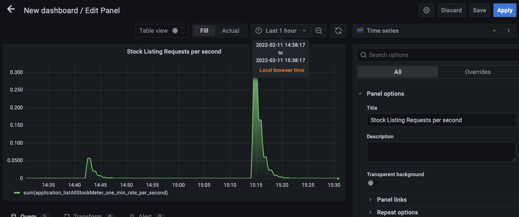Edit the panel Title field

click(x=441, y=120)
